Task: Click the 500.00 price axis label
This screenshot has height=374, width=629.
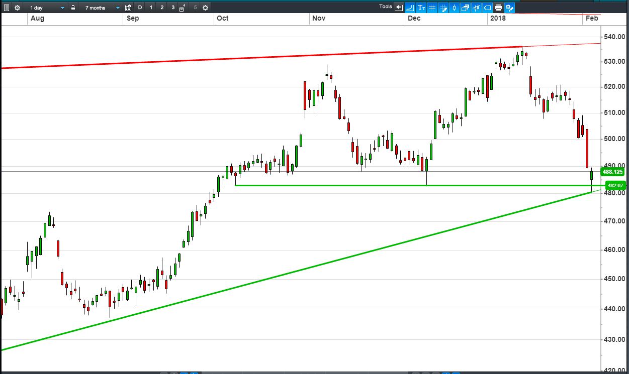Action: [x=613, y=139]
